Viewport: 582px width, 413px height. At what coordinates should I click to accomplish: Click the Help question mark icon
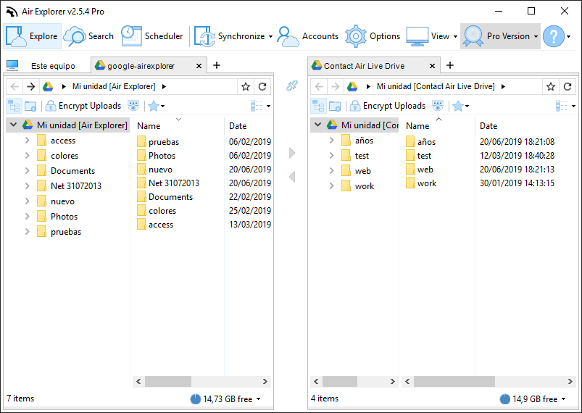[554, 36]
